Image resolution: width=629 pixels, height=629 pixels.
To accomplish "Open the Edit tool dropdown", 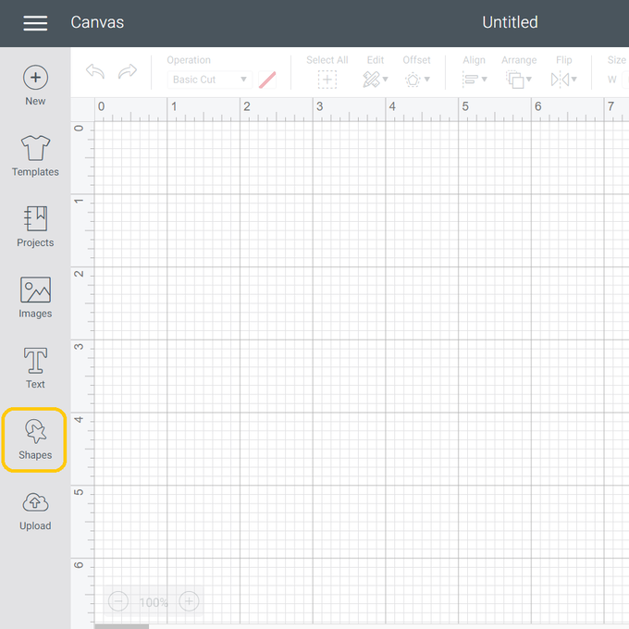I will coord(375,80).
